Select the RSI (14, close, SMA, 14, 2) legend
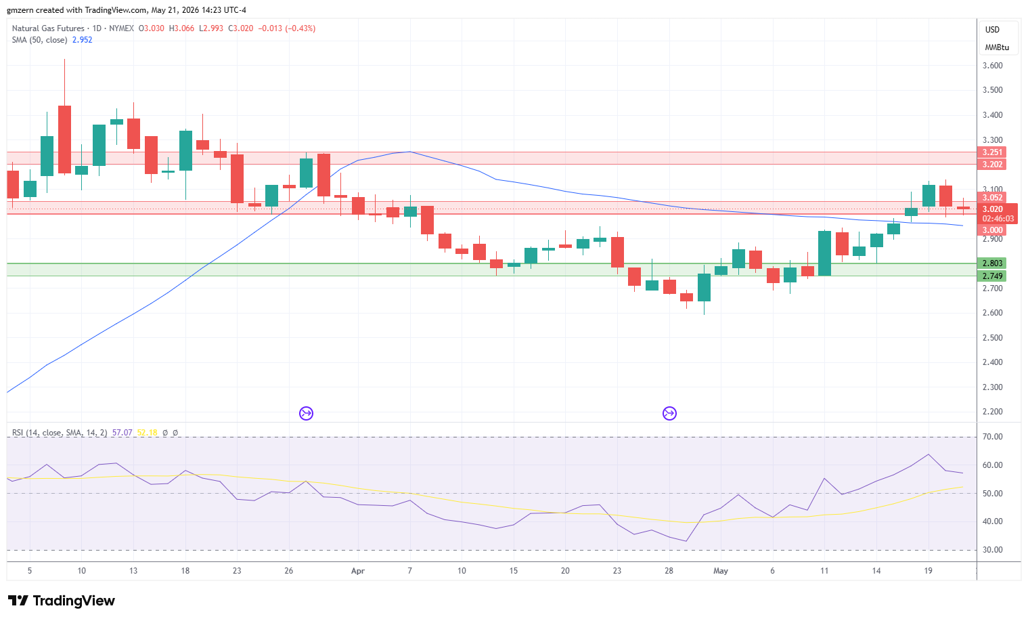Screen dimensions: 1028x621 (x=60, y=432)
